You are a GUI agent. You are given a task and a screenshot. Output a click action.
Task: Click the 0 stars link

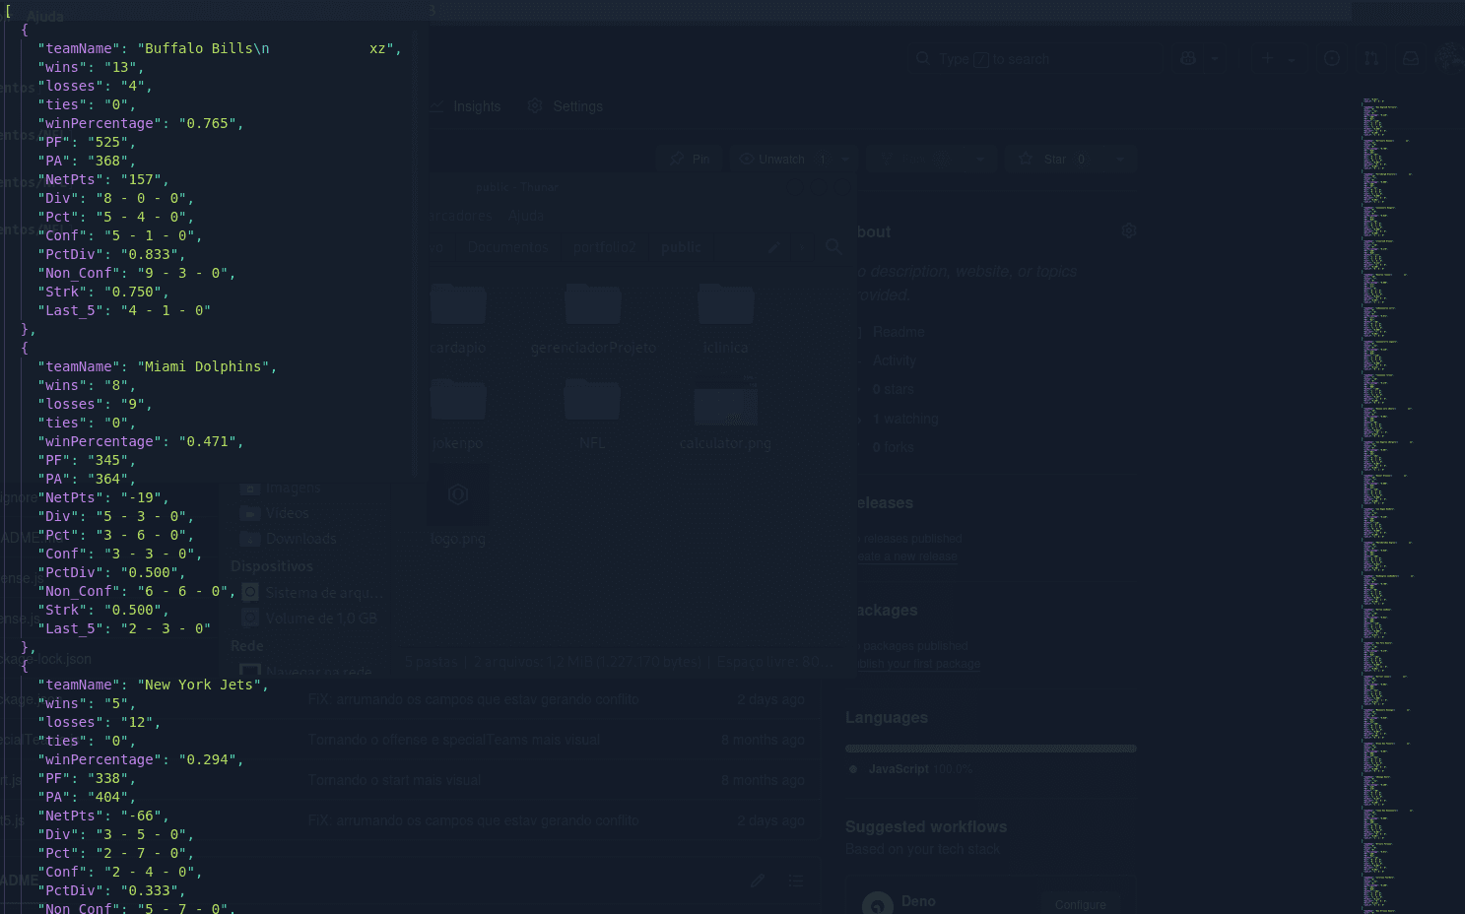894,389
